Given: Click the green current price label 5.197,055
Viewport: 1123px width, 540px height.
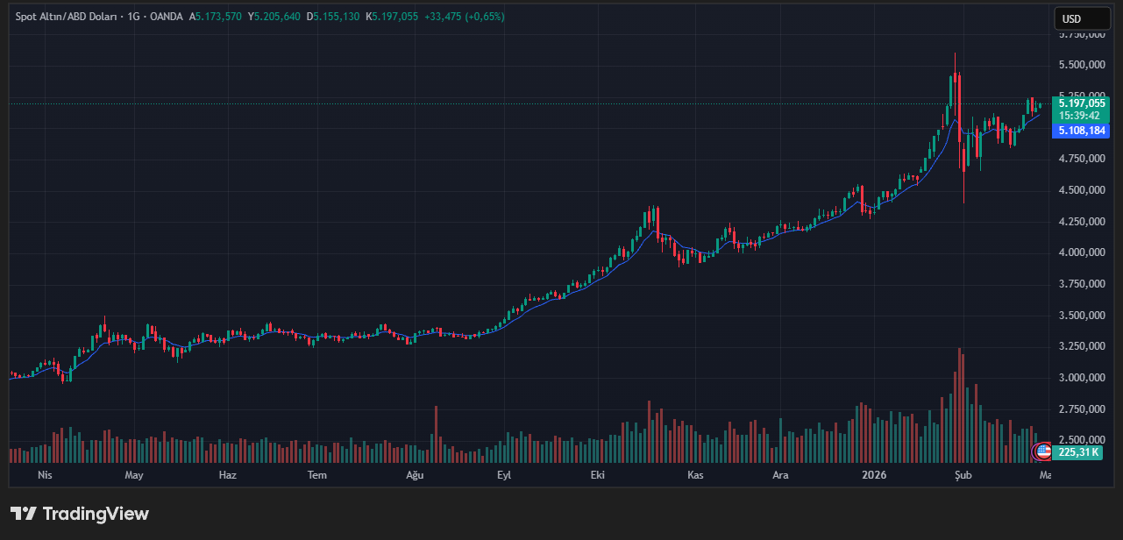Looking at the screenshot, I should pos(1082,103).
